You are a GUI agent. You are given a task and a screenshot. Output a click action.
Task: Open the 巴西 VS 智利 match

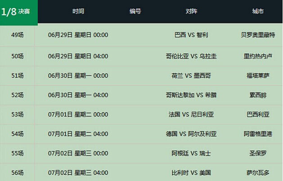[x=191, y=34]
